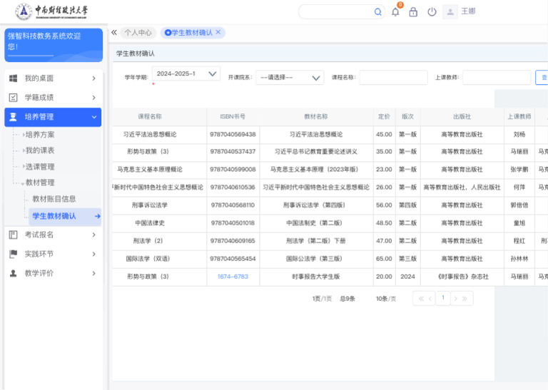Open 学年学期 dropdown 2024-2025-1
The width and height of the screenshot is (548, 390).
(186, 73)
